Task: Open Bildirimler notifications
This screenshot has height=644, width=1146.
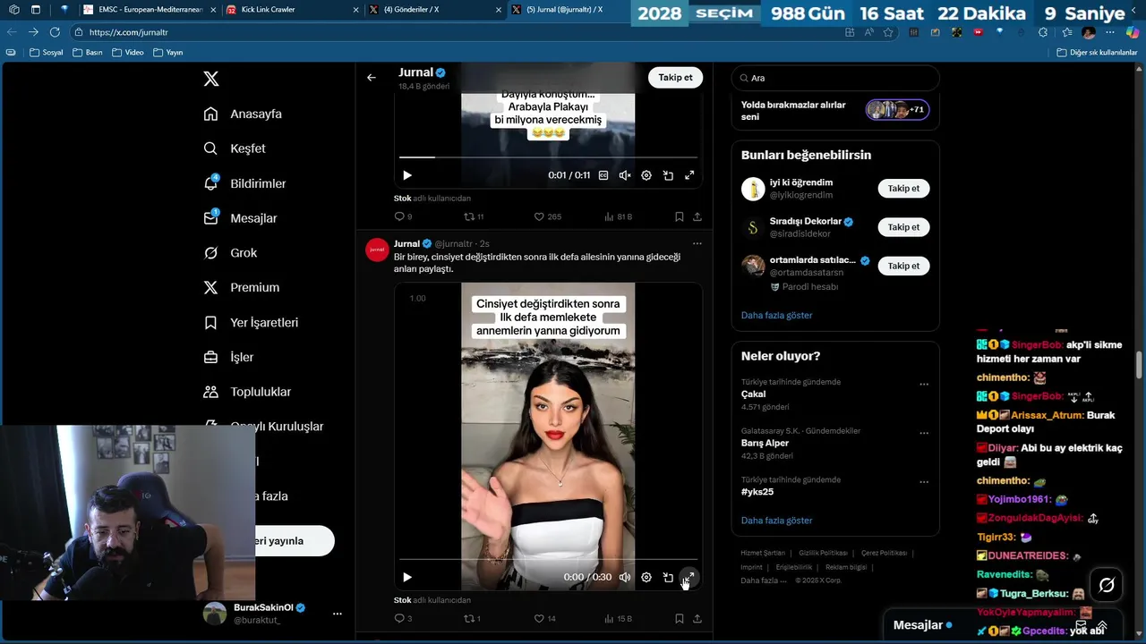Action: (244, 183)
